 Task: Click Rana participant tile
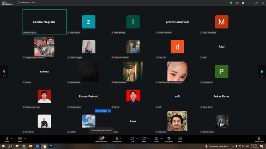pyautogui.click(x=133, y=121)
